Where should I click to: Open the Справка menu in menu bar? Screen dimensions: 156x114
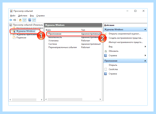coord(41,16)
